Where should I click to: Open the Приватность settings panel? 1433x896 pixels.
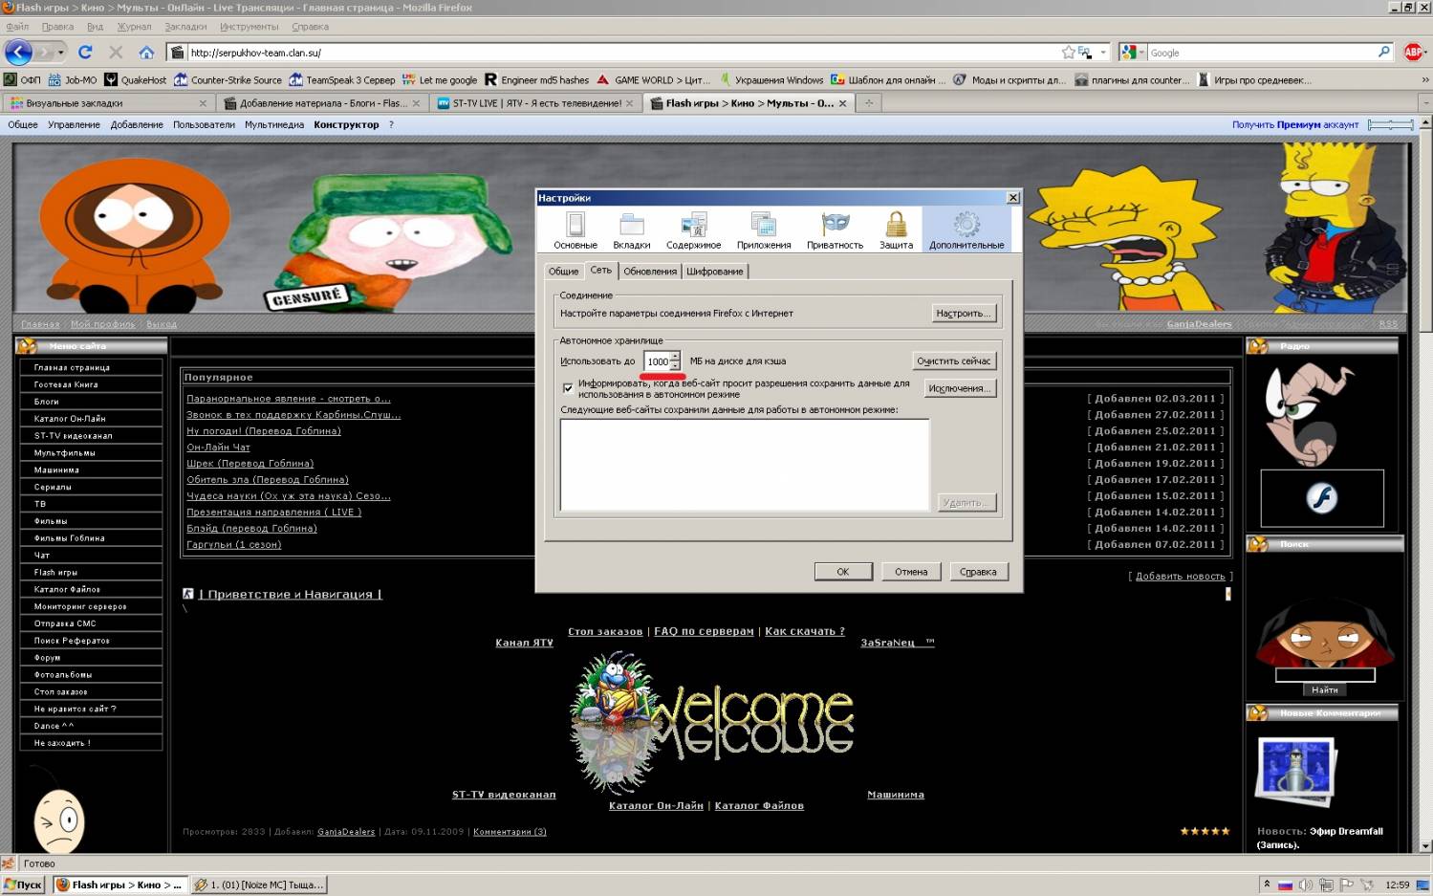click(835, 230)
